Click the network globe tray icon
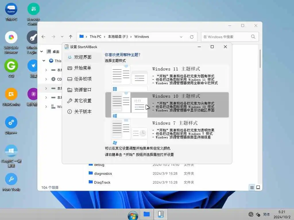This screenshot has height=220, width=294. [x=251, y=214]
